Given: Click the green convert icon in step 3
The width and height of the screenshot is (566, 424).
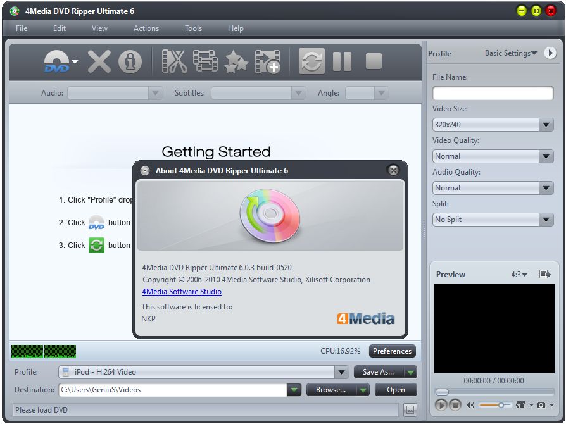Looking at the screenshot, I should [x=96, y=245].
